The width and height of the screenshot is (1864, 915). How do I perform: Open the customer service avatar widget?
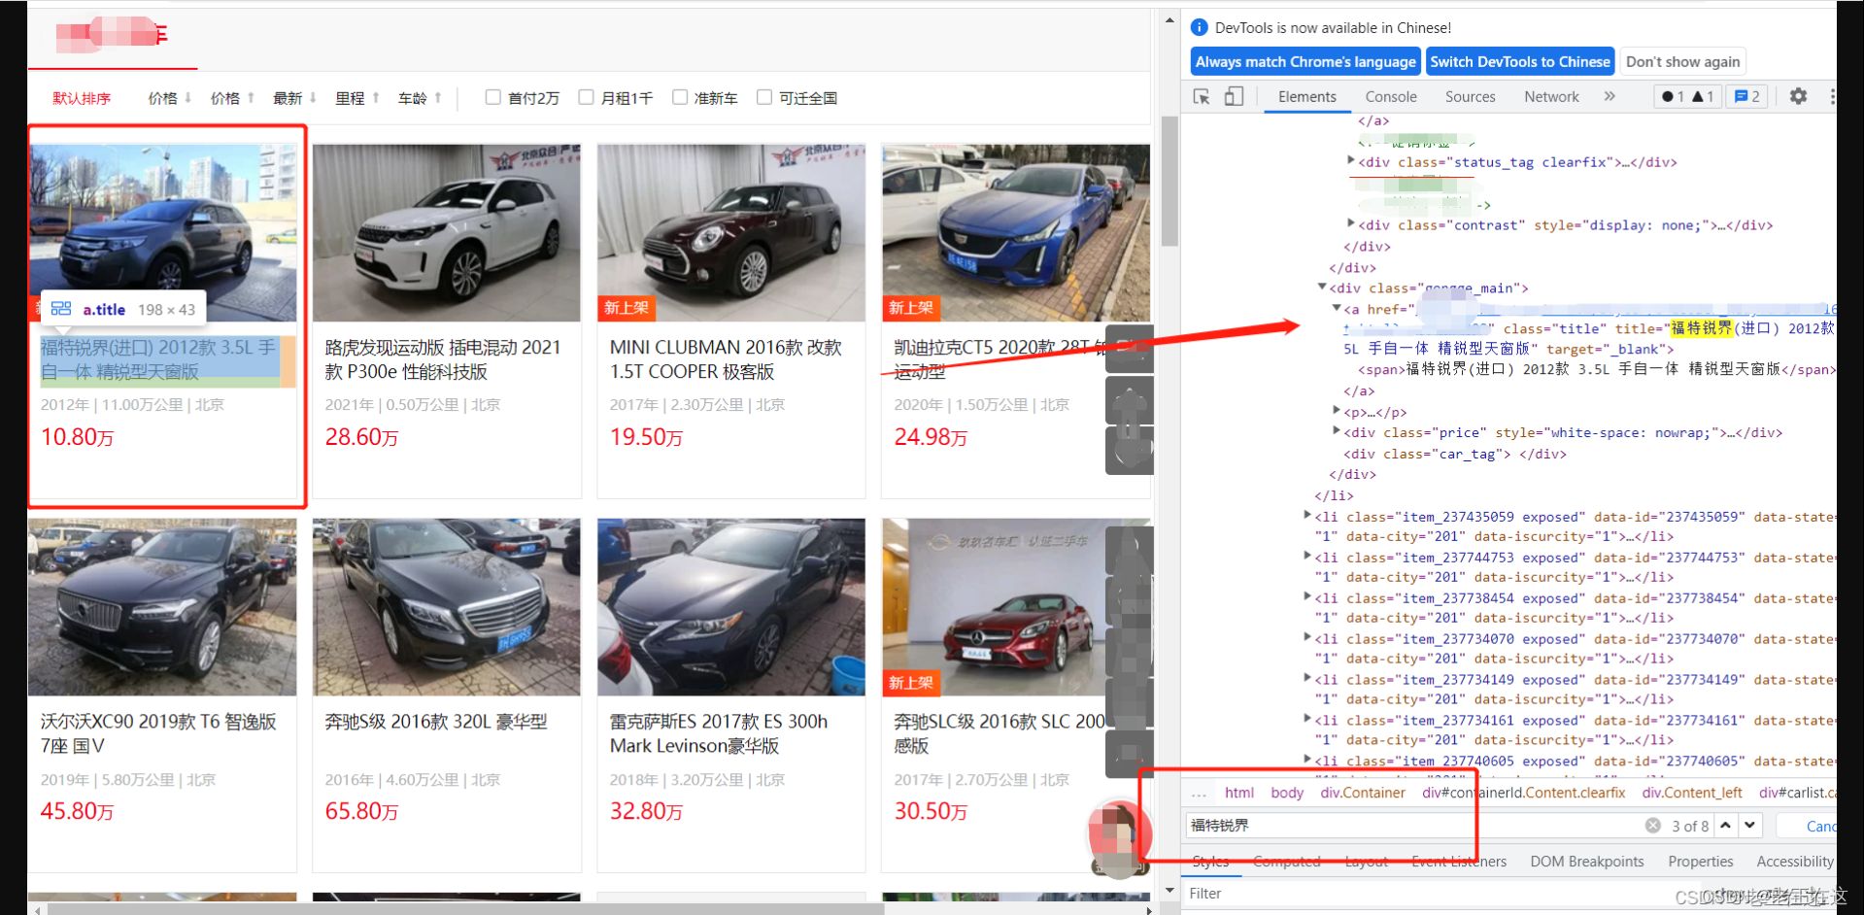point(1119,839)
